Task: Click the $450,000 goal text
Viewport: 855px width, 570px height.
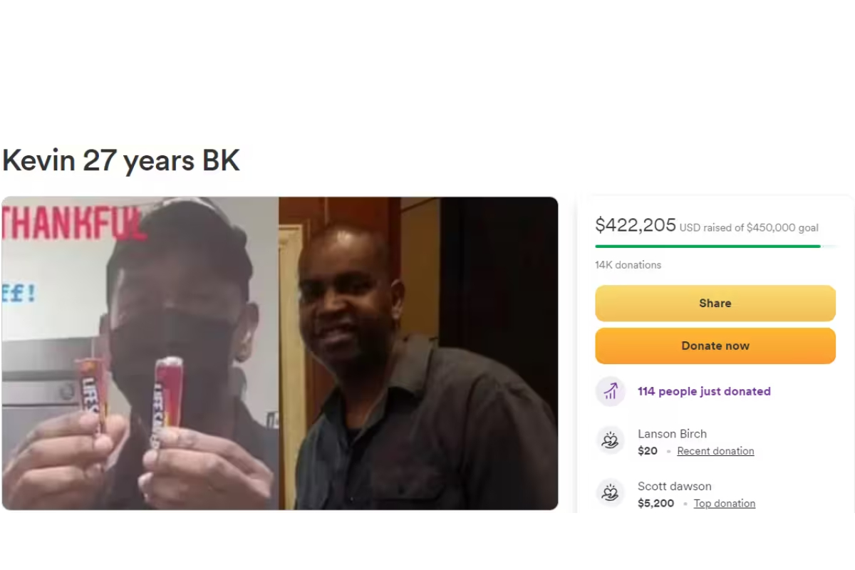Action: (x=782, y=228)
